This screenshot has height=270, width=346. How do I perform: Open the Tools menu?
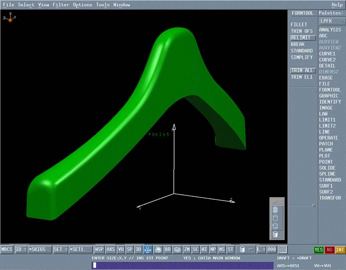[x=103, y=5]
